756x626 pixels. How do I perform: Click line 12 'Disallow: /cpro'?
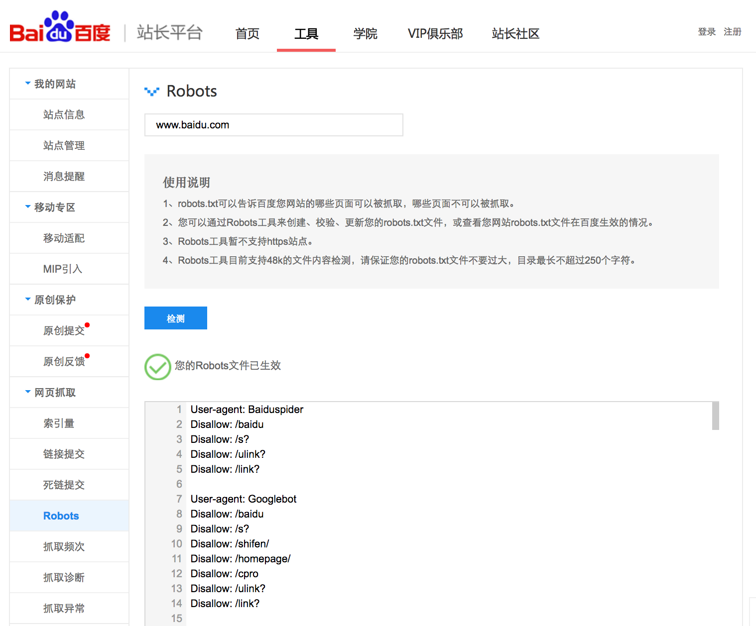225,573
